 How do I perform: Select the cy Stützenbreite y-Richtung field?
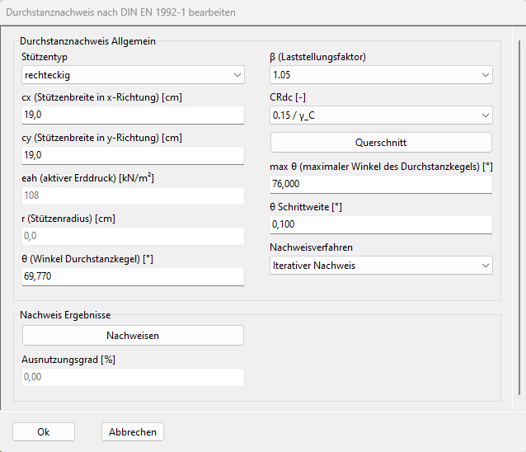133,155
